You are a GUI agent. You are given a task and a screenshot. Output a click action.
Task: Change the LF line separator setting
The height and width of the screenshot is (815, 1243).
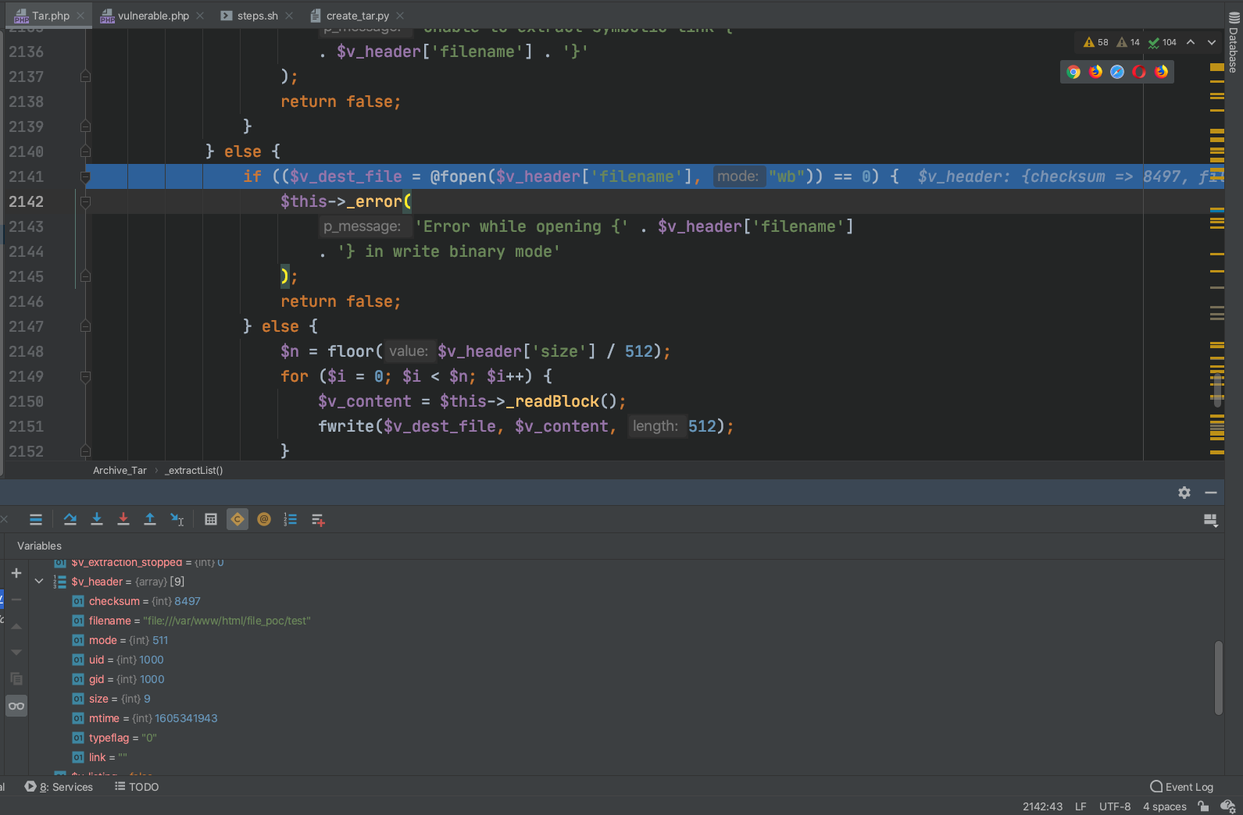pyautogui.click(x=1080, y=806)
